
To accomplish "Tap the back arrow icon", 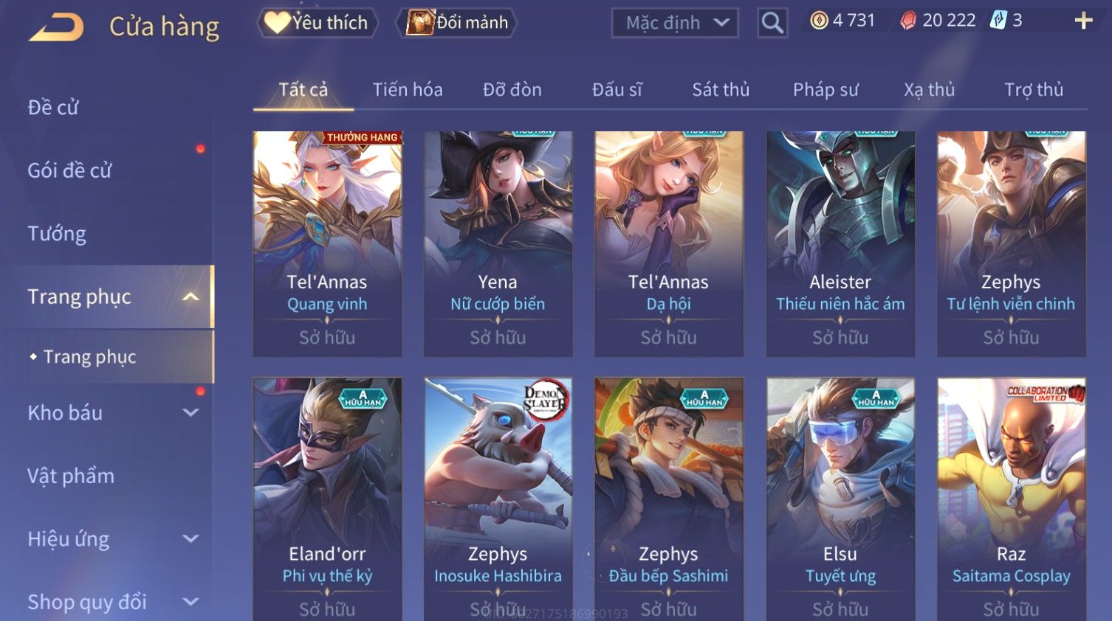I will pyautogui.click(x=55, y=27).
